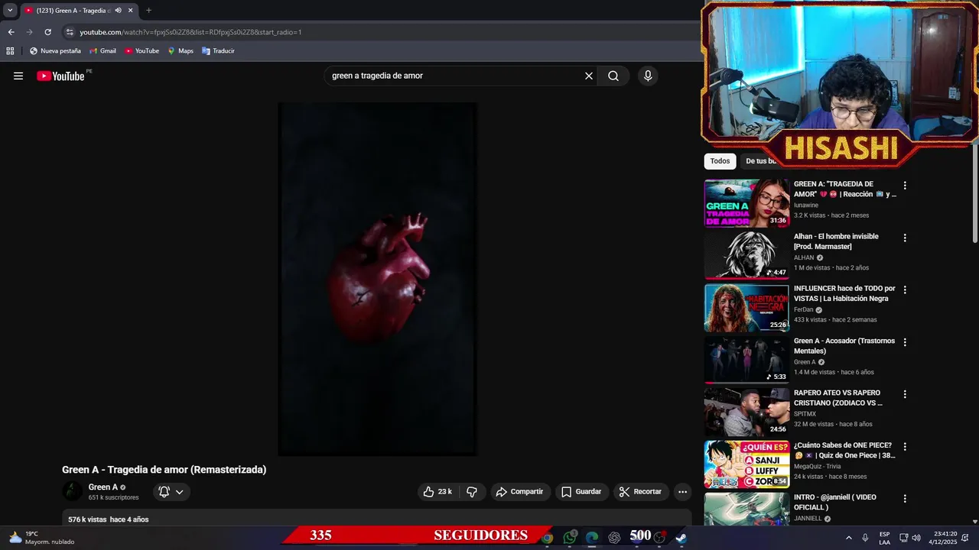Open One Piece quiz video thumbnail
This screenshot has width=979, height=550.
[x=746, y=464]
